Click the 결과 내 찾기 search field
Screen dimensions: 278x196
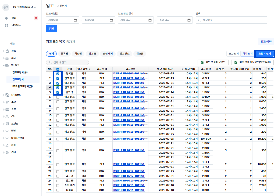pyautogui.click(x=67, y=62)
